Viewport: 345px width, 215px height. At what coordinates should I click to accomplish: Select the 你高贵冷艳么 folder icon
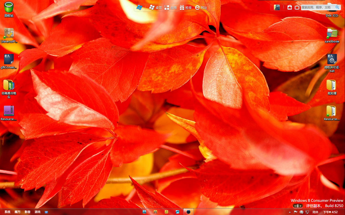pos(9,89)
